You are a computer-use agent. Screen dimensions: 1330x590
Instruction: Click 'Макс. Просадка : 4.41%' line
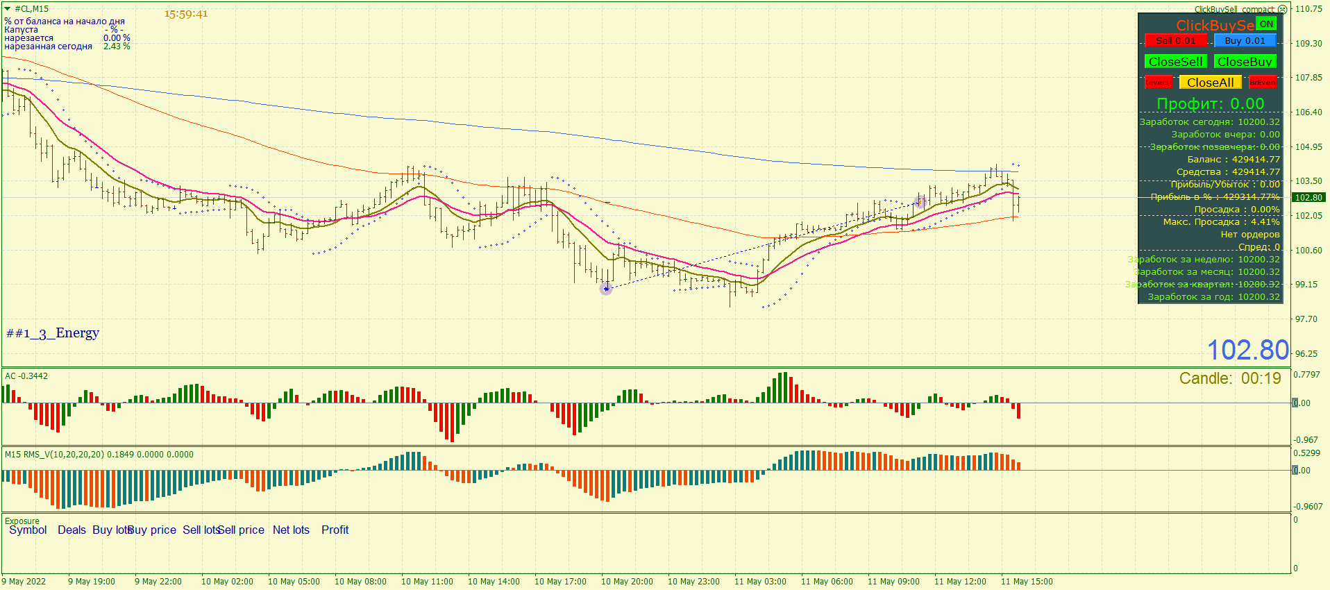[x=1222, y=222]
